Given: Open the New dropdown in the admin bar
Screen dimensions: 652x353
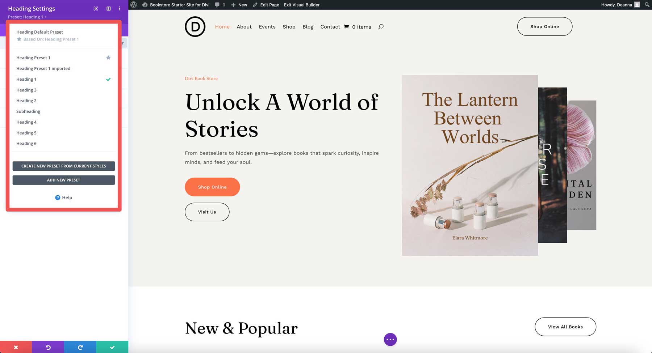Looking at the screenshot, I should coord(239,5).
